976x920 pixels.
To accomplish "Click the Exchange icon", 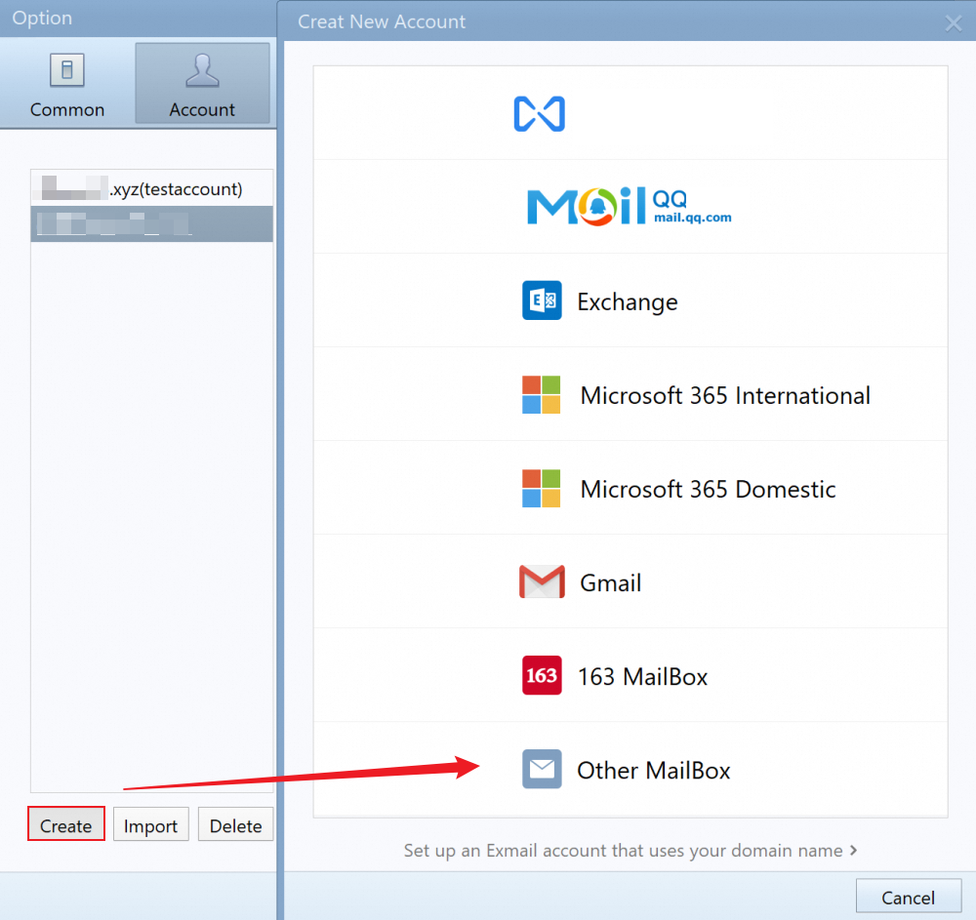I will tap(542, 300).
